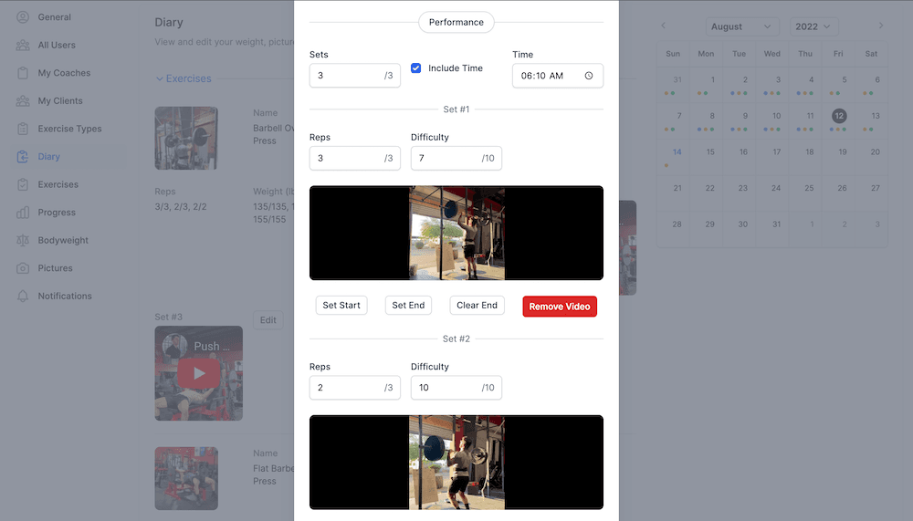Click the Set #2 Difficulty field
The width and height of the screenshot is (913, 521).
pos(456,388)
